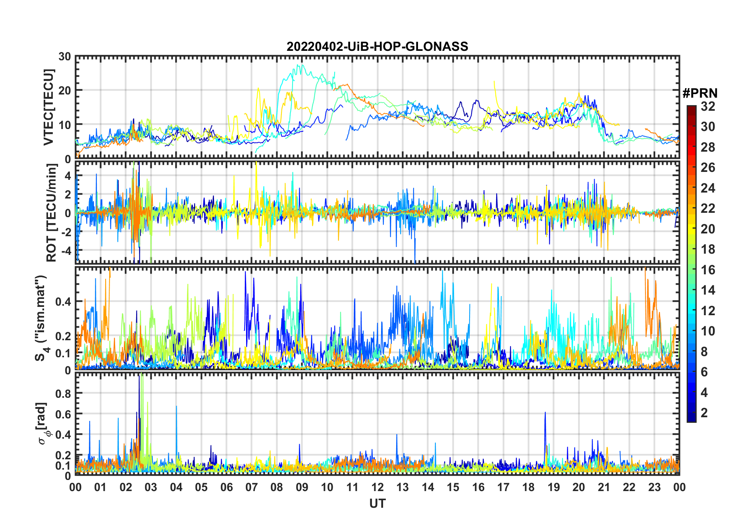This screenshot has height=528, width=755.
Task: Click colorbar tick label 6
Action: (704, 372)
